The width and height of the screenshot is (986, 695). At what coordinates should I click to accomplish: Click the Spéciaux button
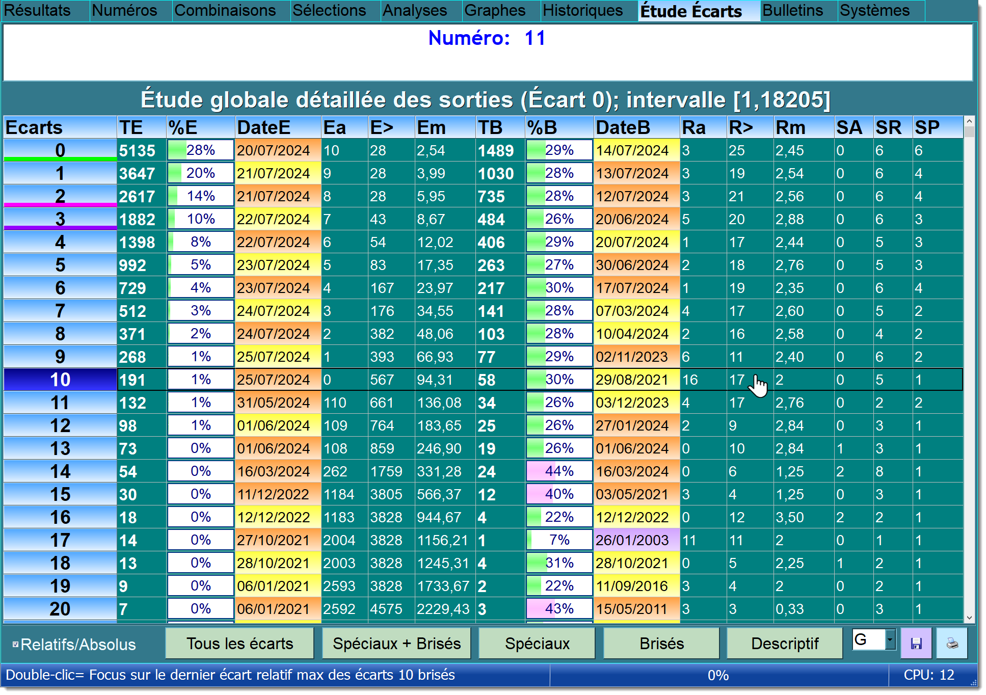pyautogui.click(x=537, y=644)
